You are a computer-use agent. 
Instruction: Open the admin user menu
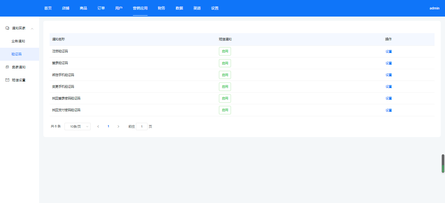pyautogui.click(x=434, y=8)
